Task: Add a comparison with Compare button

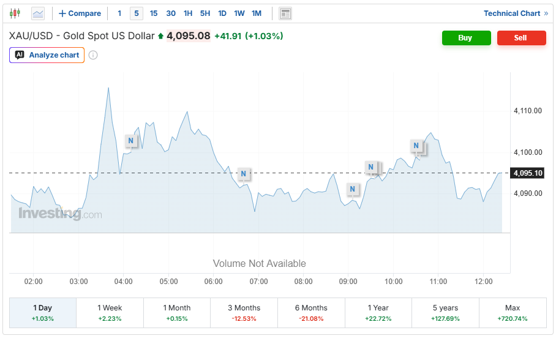Action: click(80, 13)
